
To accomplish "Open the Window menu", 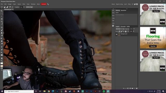I will pos(33,4).
